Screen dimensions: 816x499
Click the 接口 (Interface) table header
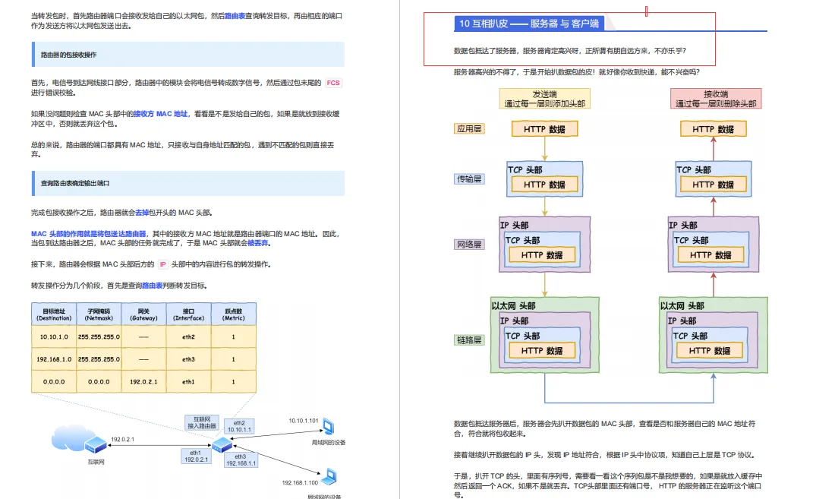coord(188,314)
